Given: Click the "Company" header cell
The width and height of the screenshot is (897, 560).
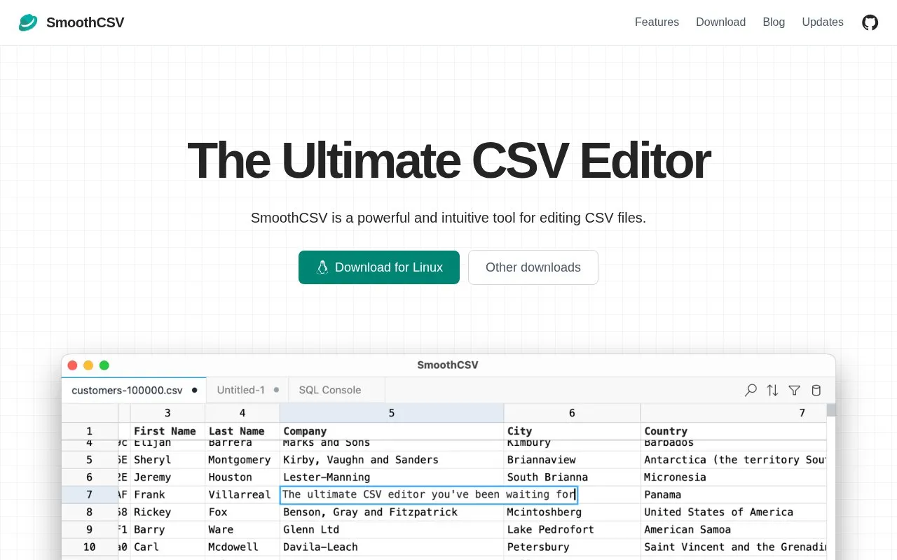Looking at the screenshot, I should point(392,431).
